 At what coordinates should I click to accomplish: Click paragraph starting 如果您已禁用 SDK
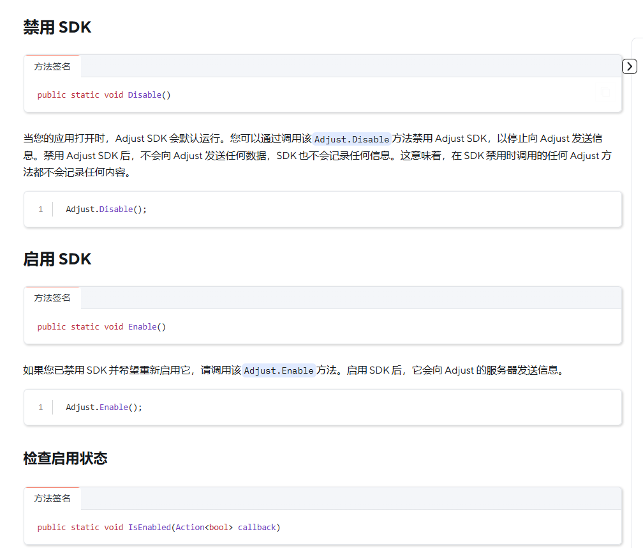295,370
